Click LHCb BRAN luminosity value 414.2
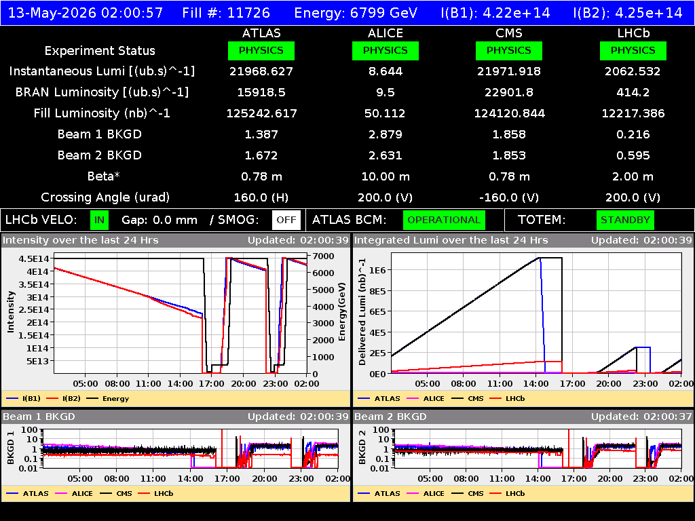 [x=633, y=92]
